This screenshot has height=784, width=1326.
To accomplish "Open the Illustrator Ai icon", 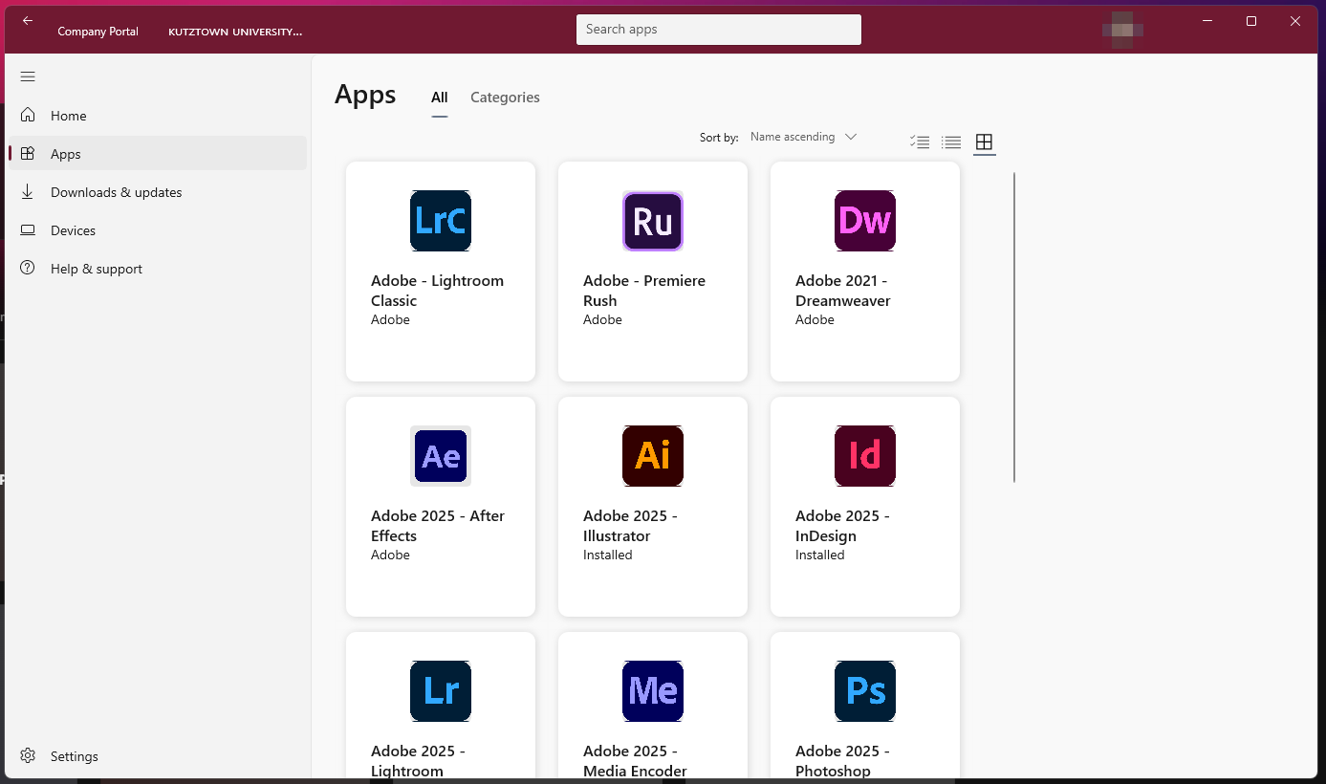I will pos(653,456).
